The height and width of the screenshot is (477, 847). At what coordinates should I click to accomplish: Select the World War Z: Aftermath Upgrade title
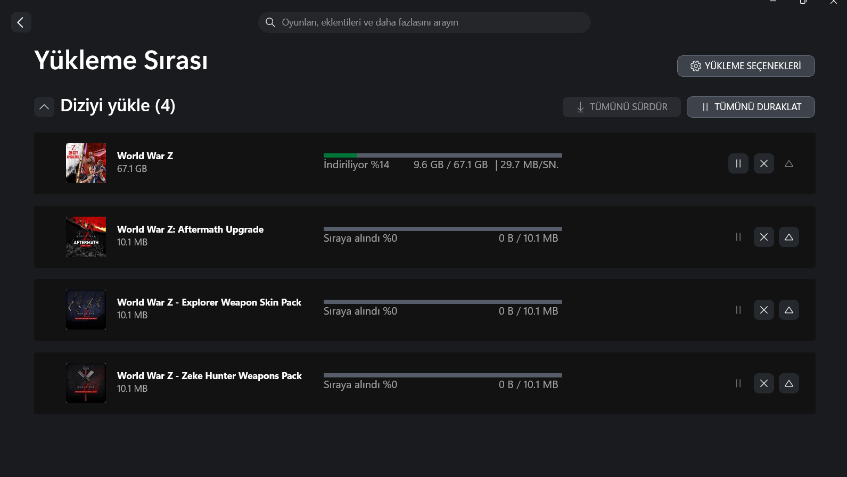click(x=190, y=229)
